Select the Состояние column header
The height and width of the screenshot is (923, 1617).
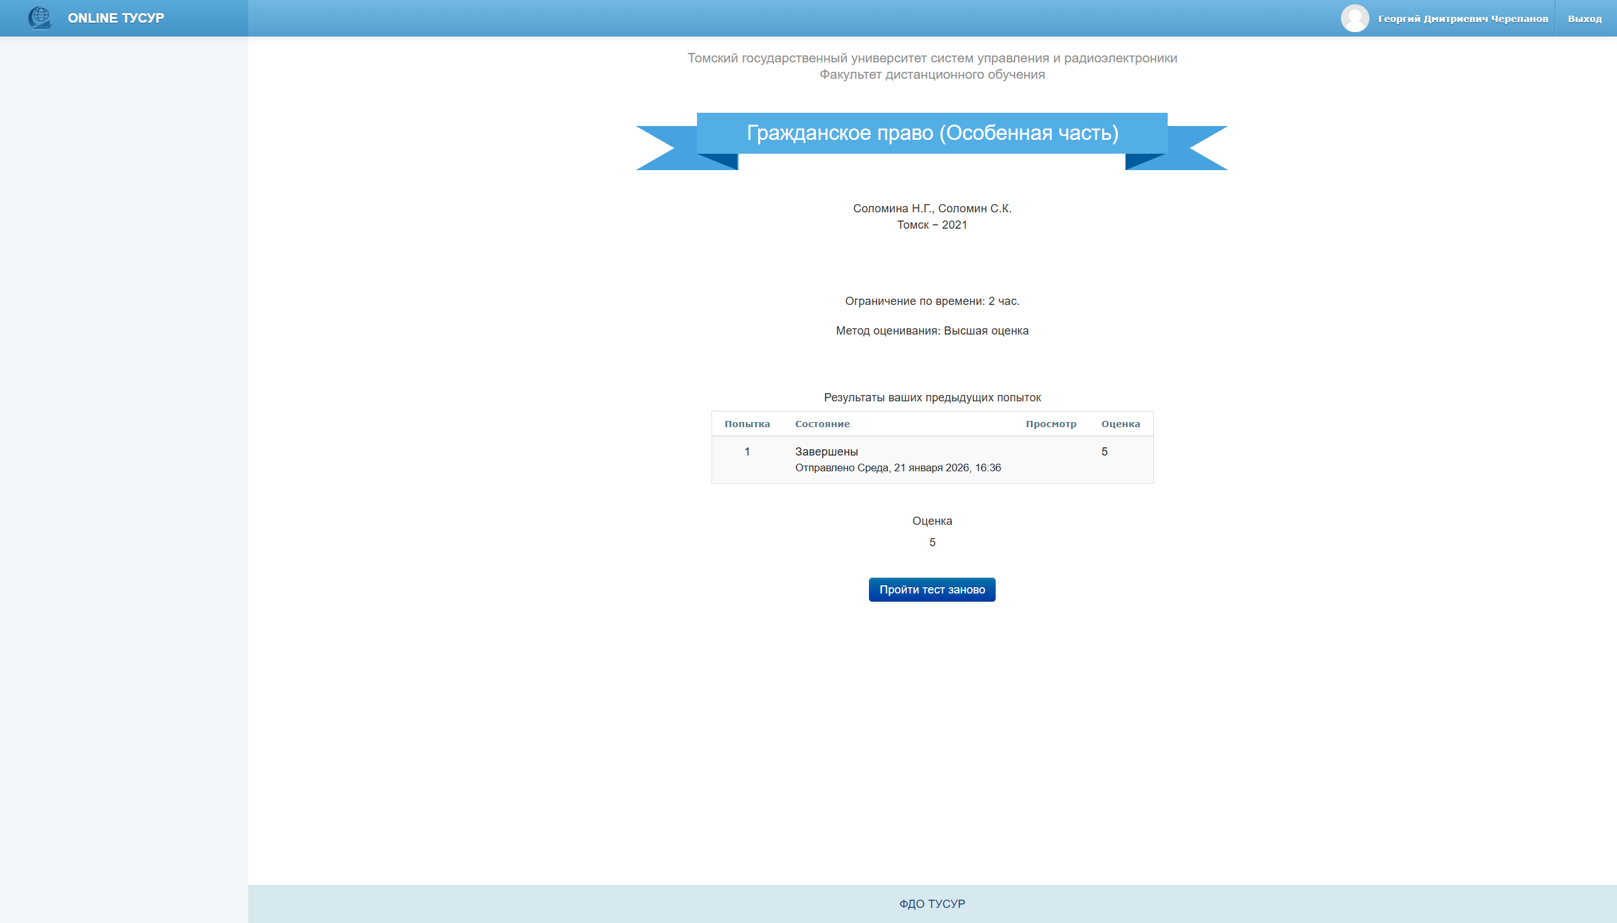[822, 424]
